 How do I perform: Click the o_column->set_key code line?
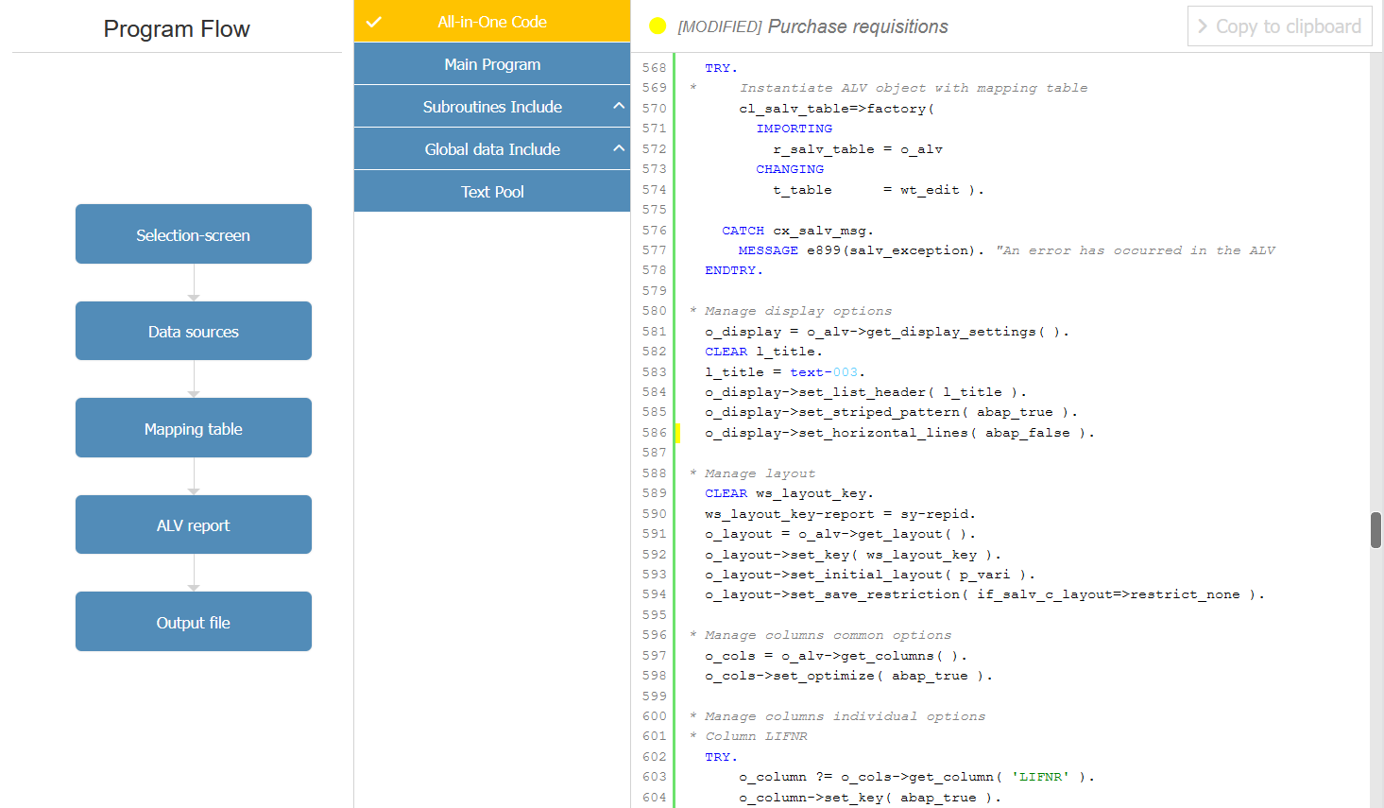coord(869,798)
